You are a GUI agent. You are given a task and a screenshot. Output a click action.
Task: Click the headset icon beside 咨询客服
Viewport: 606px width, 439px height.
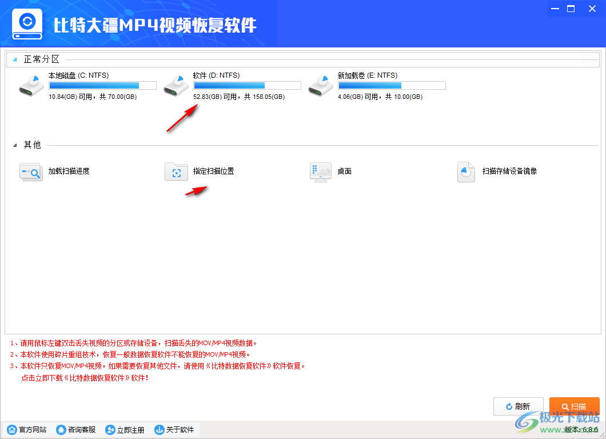click(61, 430)
